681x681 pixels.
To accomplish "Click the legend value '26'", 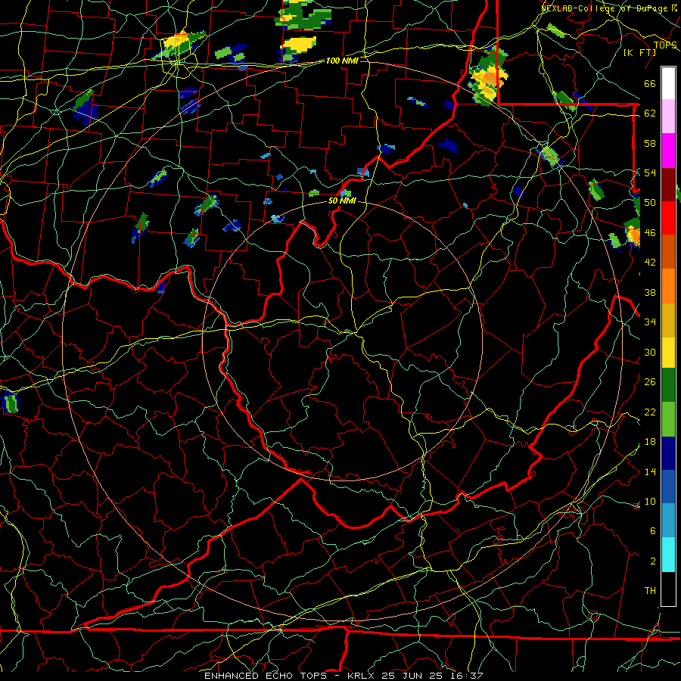I will (x=650, y=382).
